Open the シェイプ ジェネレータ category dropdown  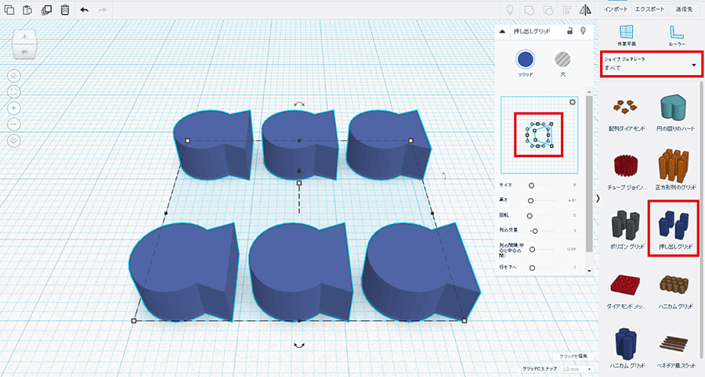click(x=652, y=65)
